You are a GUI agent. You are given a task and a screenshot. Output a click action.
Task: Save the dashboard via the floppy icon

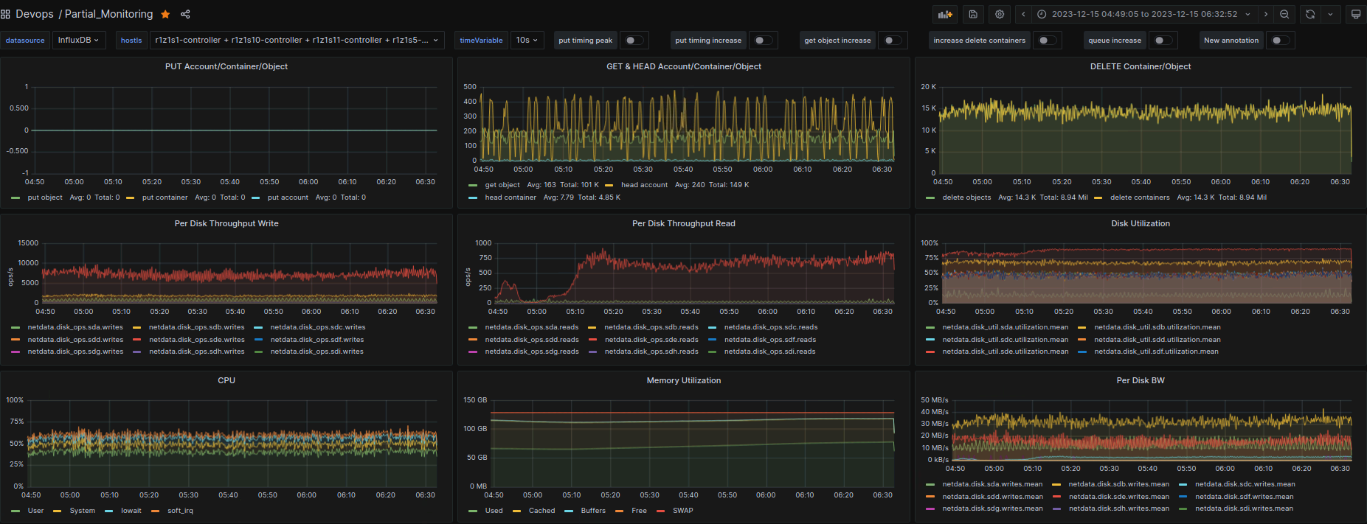pyautogui.click(x=973, y=14)
